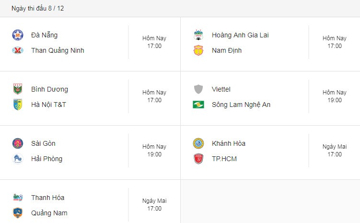360x223 pixels.
Task: Click the Hải Phòng club logo
Action: pos(18,159)
